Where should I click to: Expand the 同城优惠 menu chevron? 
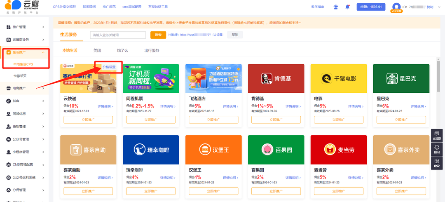[x=43, y=114]
